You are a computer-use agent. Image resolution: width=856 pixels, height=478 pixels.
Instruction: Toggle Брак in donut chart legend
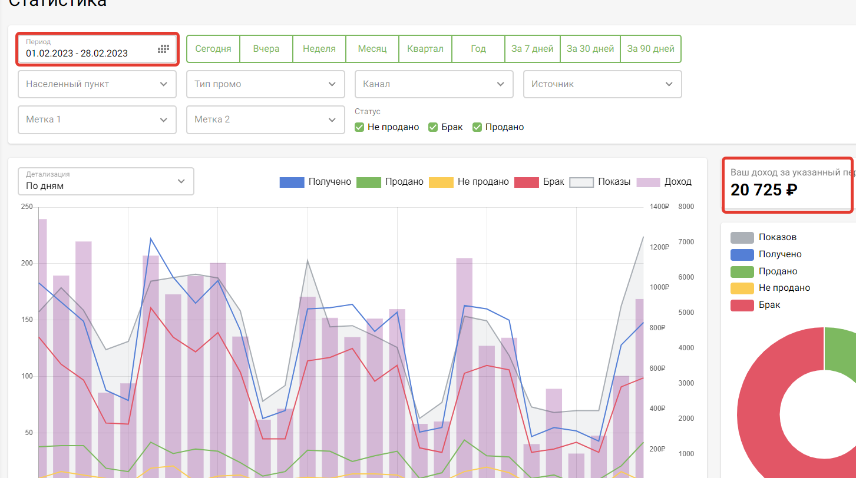tap(756, 305)
